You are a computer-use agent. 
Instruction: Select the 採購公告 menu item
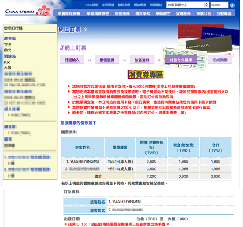[204, 14]
